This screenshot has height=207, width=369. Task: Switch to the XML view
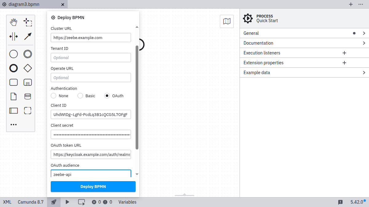tap(7, 202)
